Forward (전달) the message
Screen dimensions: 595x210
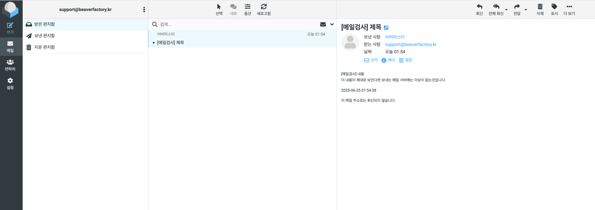[517, 9]
